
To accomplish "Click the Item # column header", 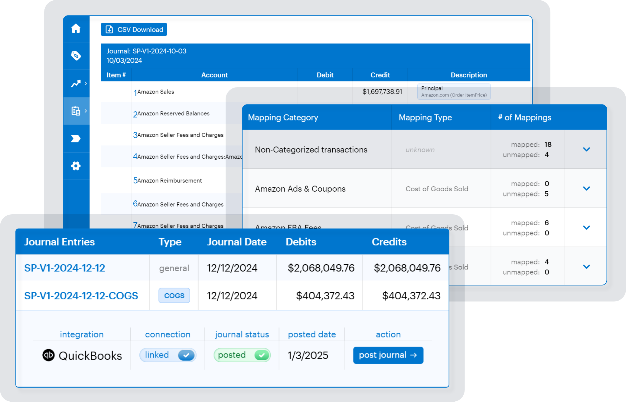I will point(116,75).
